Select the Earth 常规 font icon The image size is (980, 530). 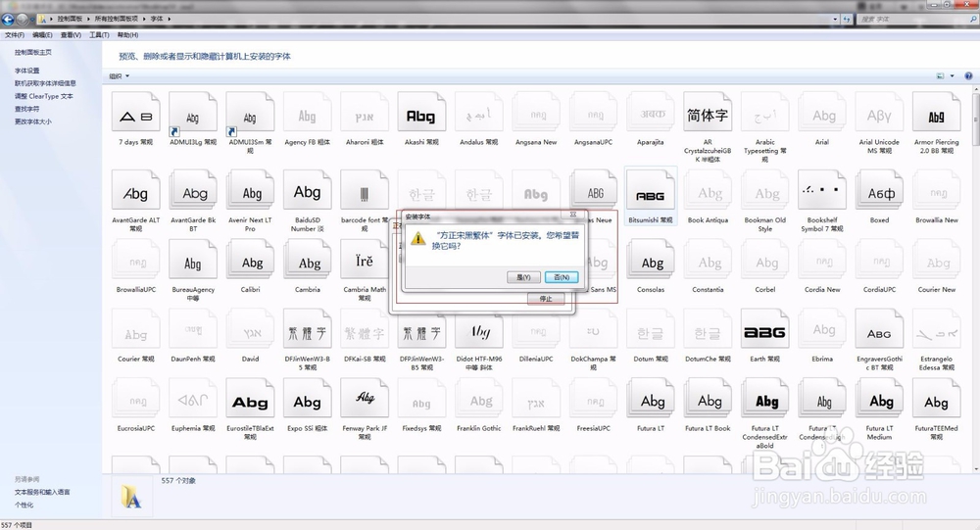click(x=765, y=330)
